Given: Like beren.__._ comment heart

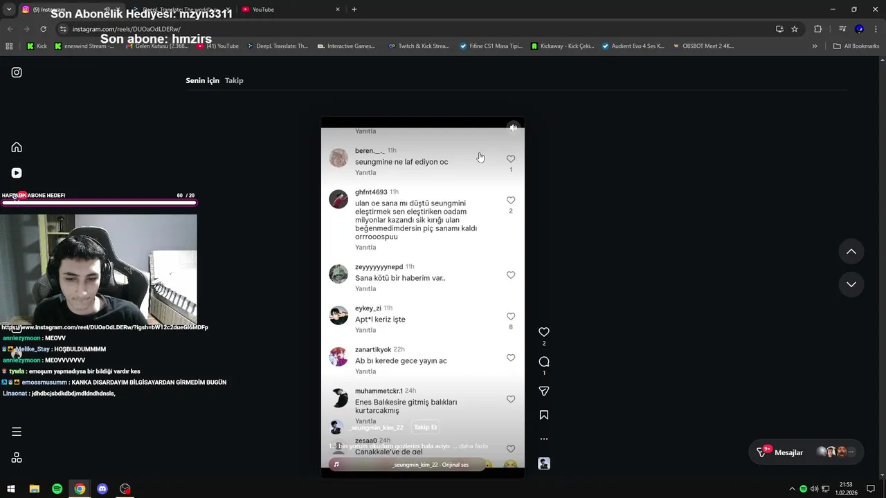Looking at the screenshot, I should point(511,159).
